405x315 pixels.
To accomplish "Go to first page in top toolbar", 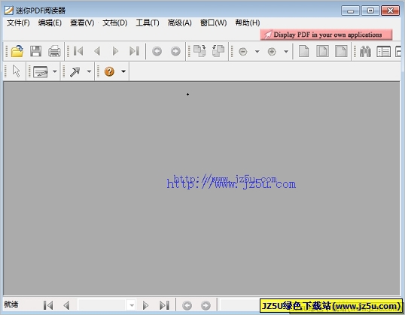I will click(x=78, y=51).
